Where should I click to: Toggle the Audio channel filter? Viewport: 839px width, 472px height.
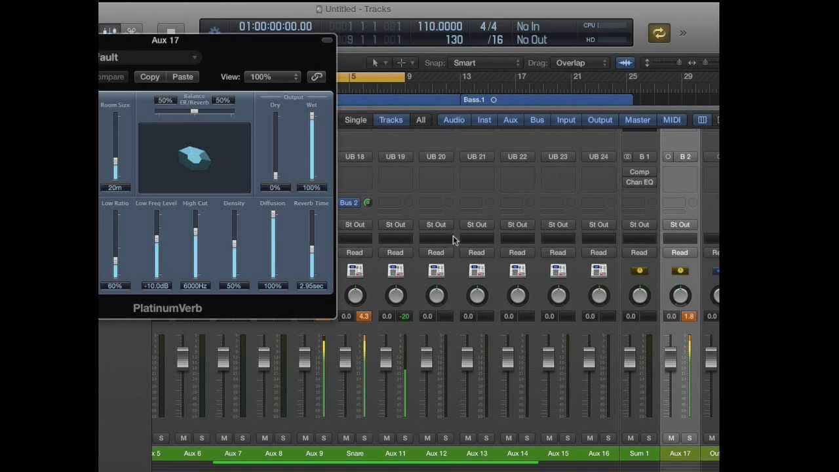click(454, 120)
